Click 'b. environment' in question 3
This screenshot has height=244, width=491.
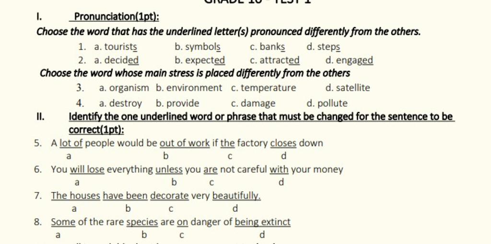(189, 88)
